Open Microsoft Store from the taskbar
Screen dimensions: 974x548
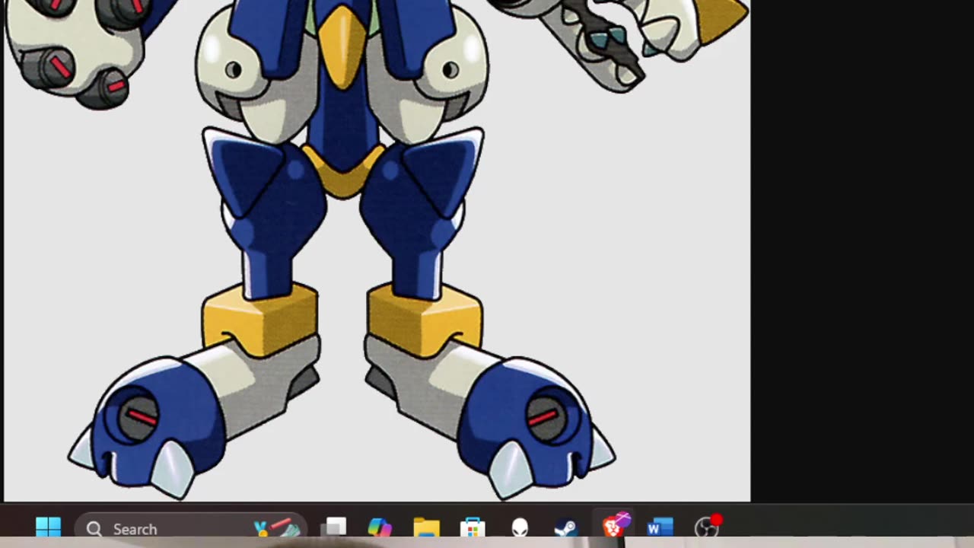click(x=473, y=527)
